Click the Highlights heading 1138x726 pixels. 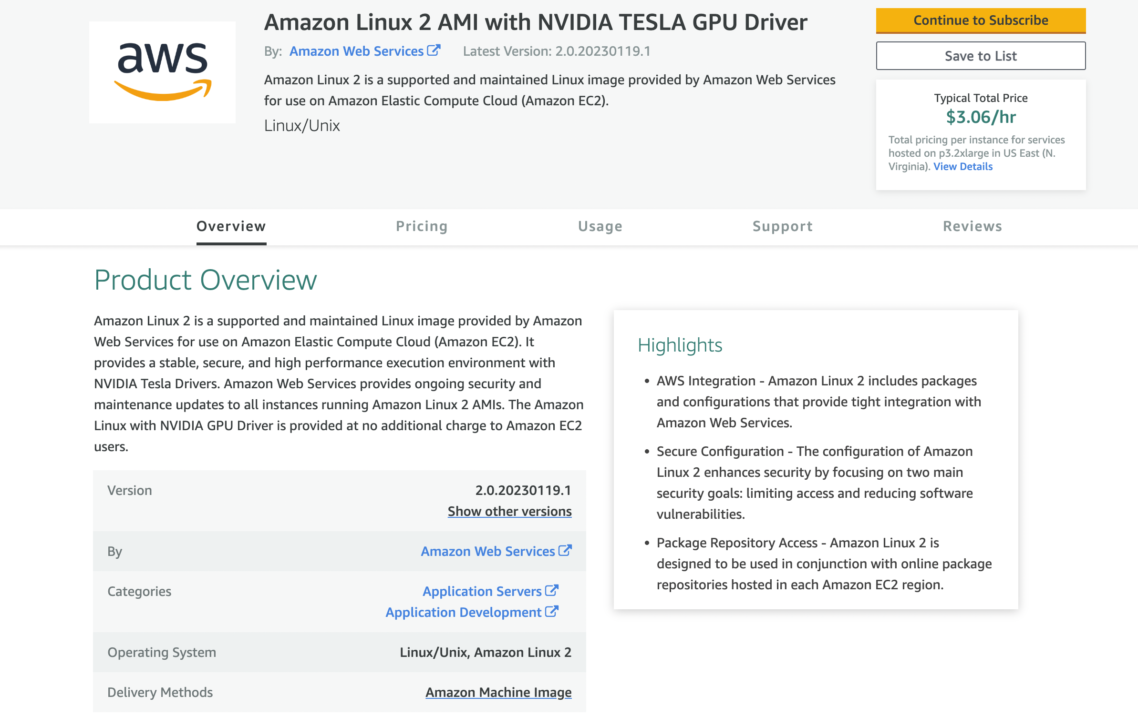click(680, 345)
